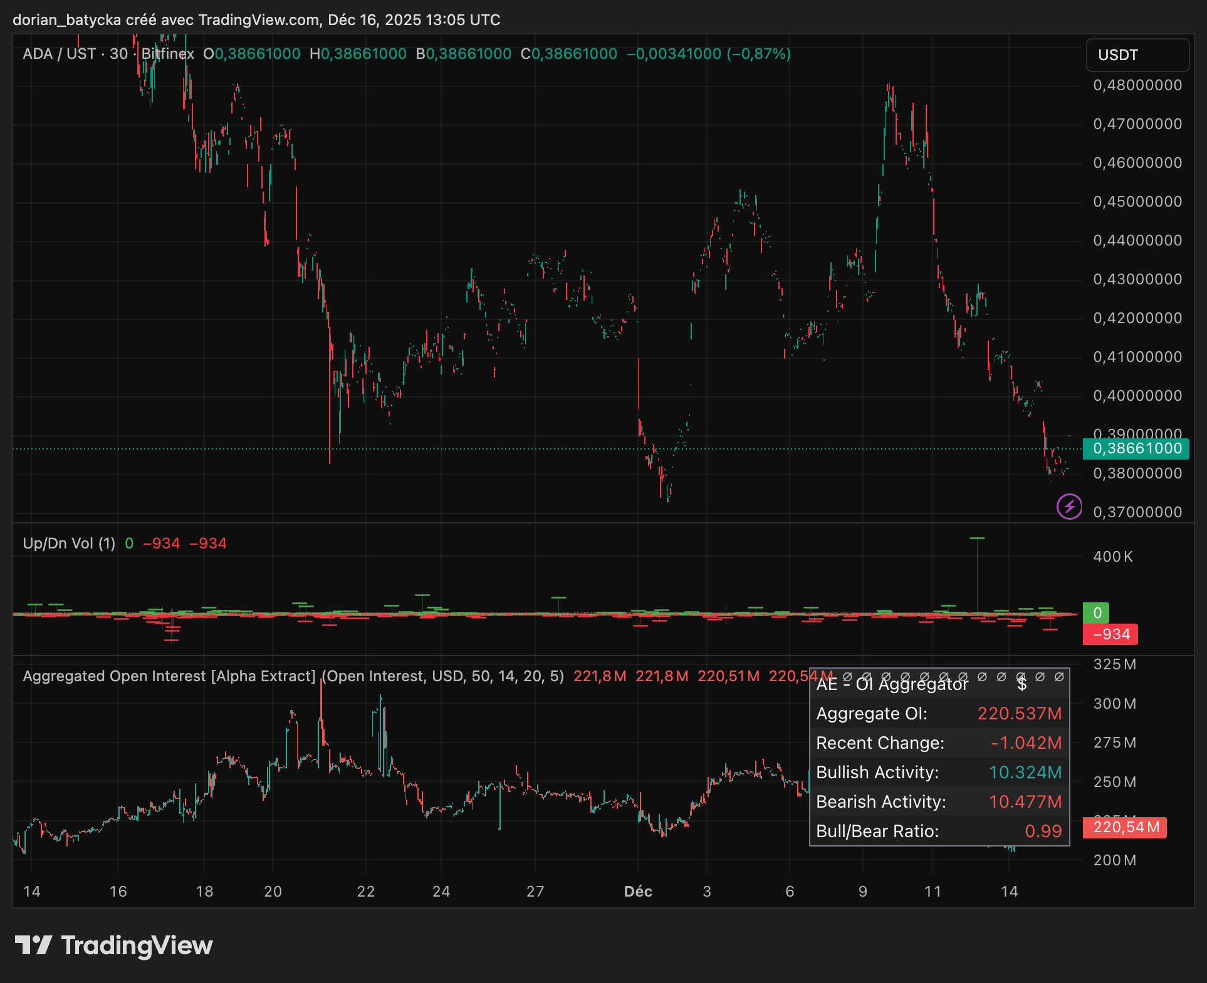
Task: Click the 0,48000000 price scale label
Action: (1137, 85)
